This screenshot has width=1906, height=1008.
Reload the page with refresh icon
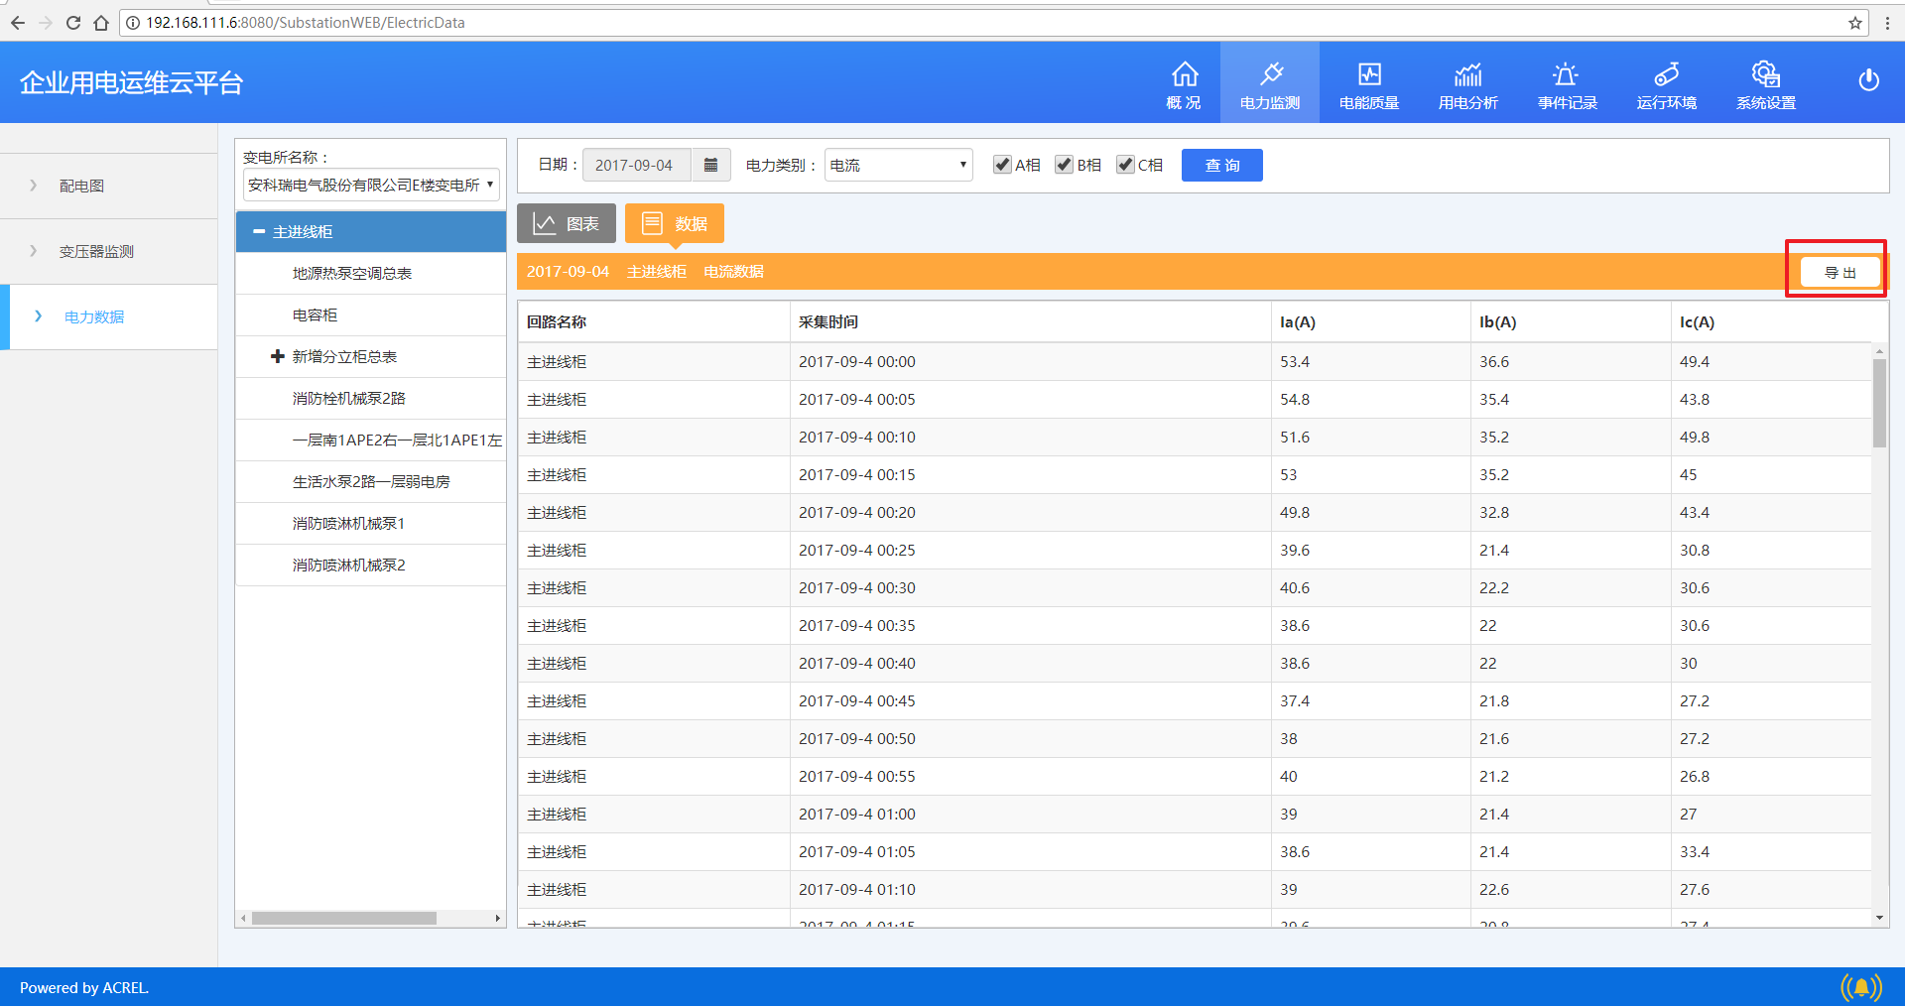tap(73, 23)
